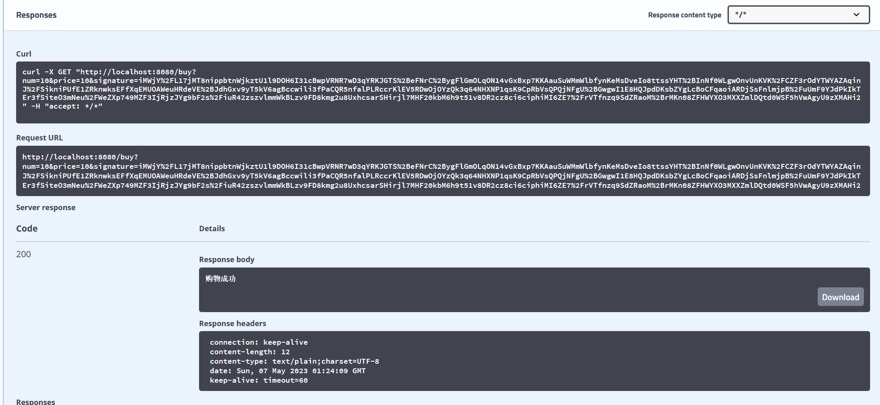Screen dimensions: 880x405
Task: Click the 'Details' column header
Action: pyautogui.click(x=212, y=229)
